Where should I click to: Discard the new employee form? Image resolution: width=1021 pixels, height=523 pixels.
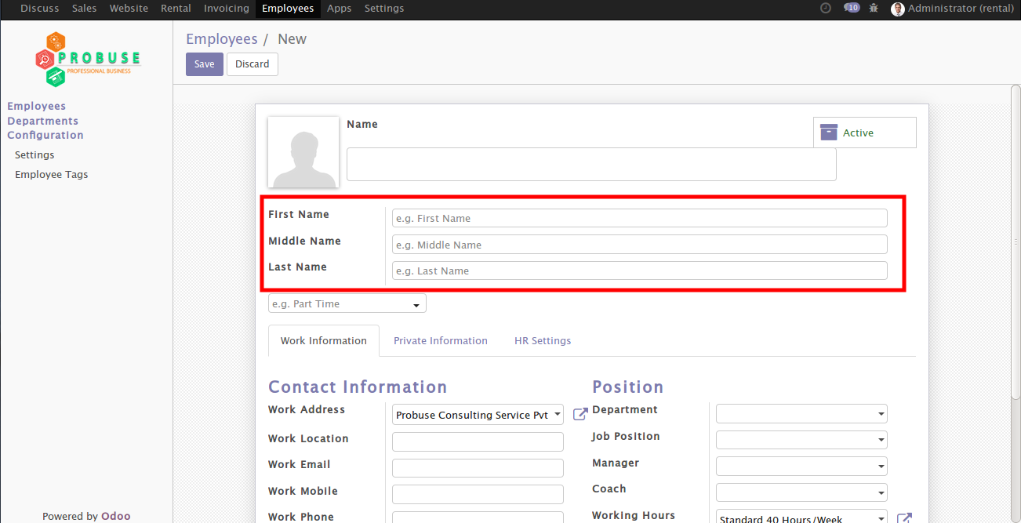point(252,64)
